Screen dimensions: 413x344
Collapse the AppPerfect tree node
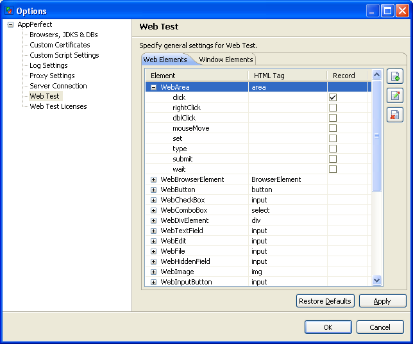pyautogui.click(x=10, y=24)
